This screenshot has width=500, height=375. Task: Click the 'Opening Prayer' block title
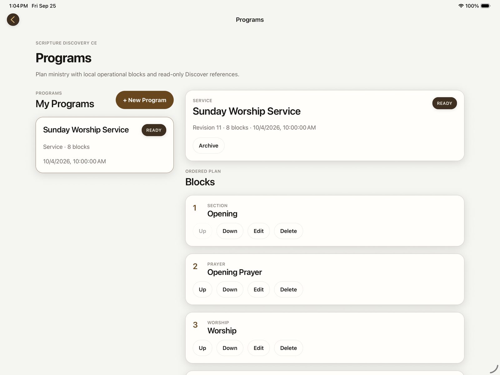[x=235, y=272]
